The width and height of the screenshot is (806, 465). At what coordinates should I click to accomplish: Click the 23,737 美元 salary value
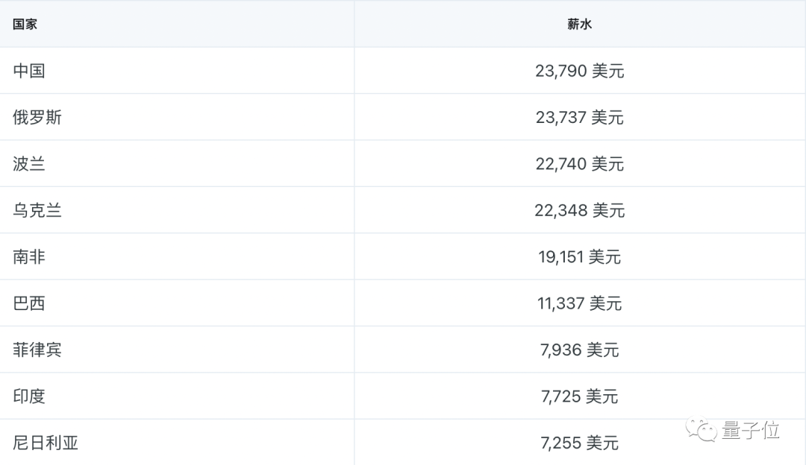[579, 117]
